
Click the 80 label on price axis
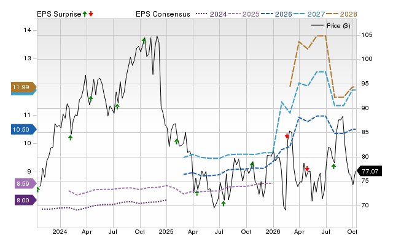coord(365,157)
